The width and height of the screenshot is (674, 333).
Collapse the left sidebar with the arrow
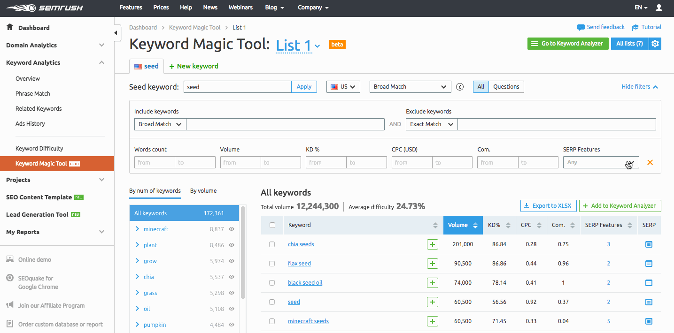tap(115, 32)
